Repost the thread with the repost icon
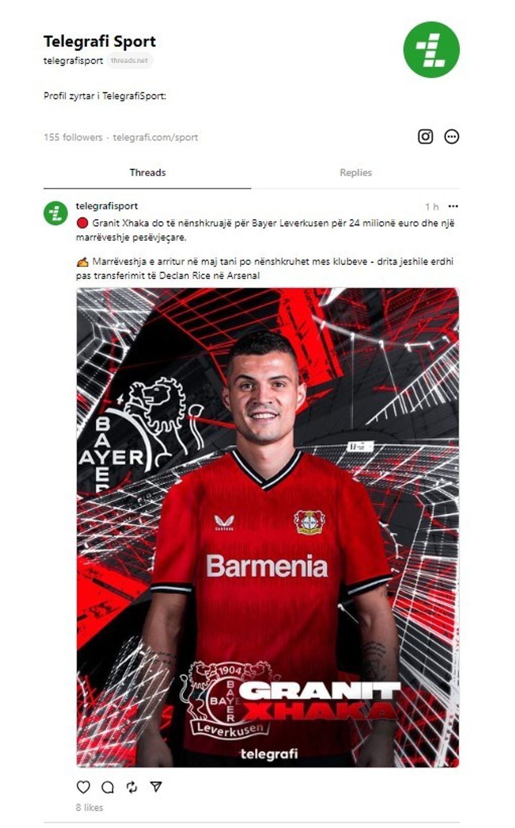 coord(132,787)
